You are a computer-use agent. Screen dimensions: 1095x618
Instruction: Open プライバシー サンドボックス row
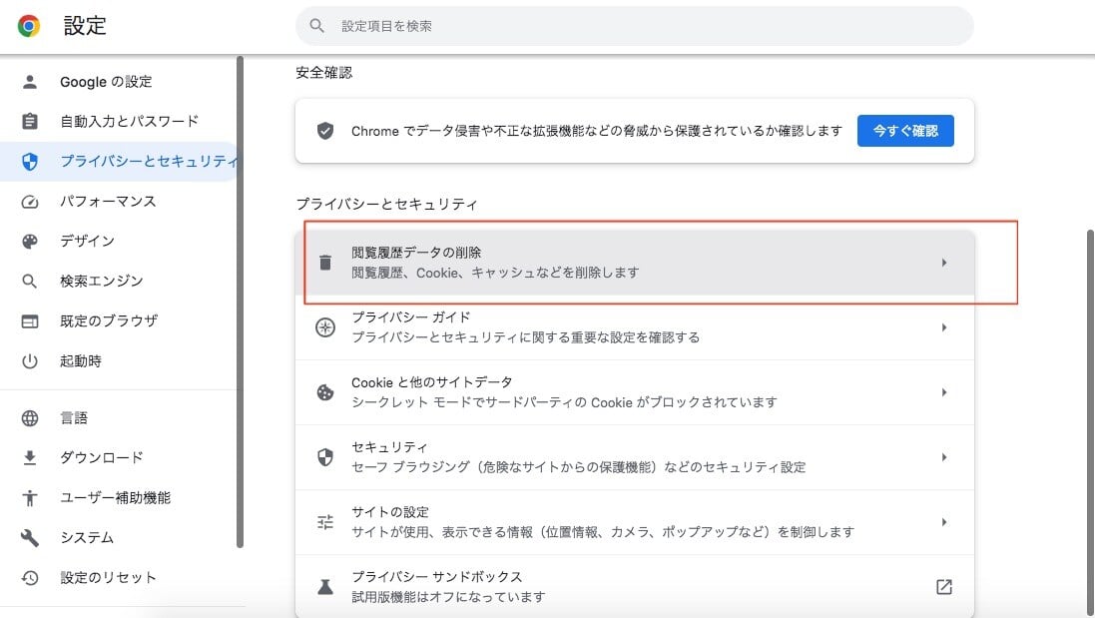click(634, 587)
